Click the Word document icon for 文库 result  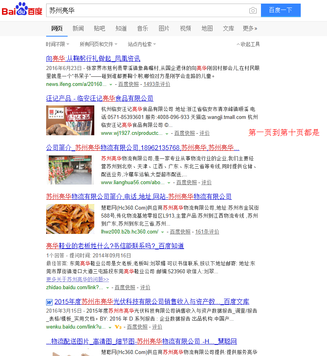[x=49, y=302]
